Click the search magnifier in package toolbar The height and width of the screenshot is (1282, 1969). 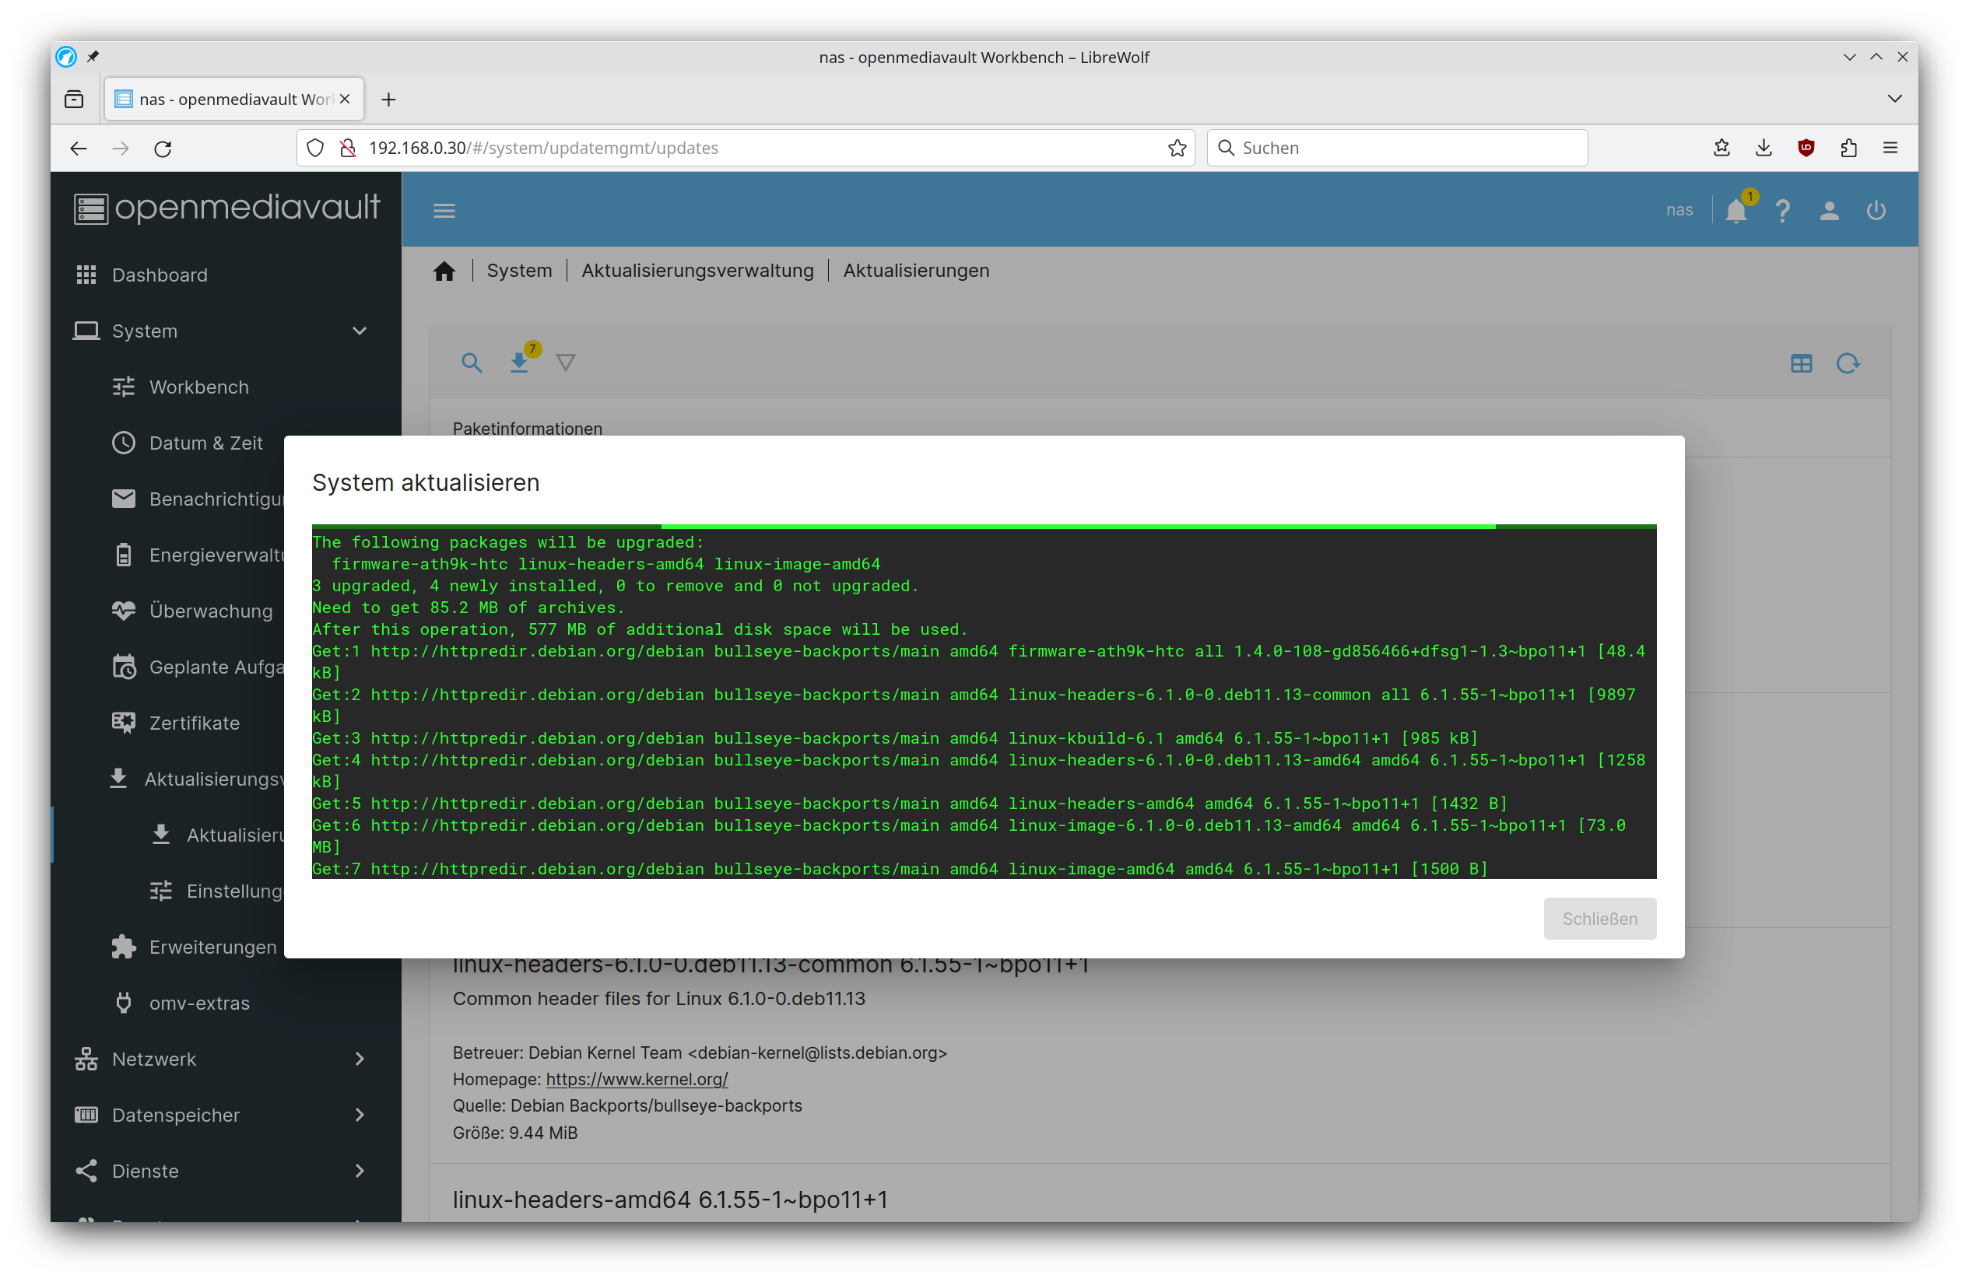(x=472, y=363)
